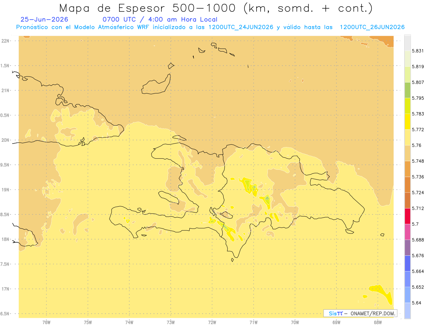This screenshot has width=424, height=327.
Task: Click the "22N" latitude axis label
Action: coord(6,41)
